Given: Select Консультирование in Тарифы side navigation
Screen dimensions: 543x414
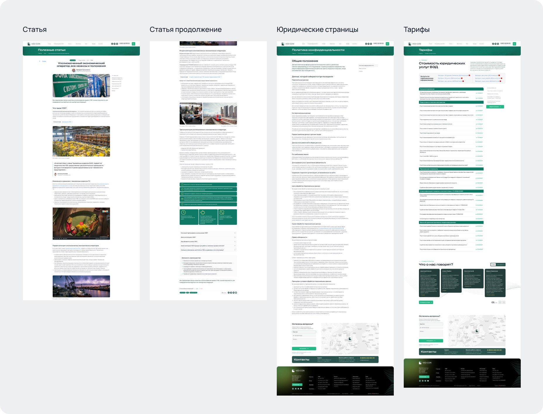Looking at the screenshot, I should tap(492, 88).
